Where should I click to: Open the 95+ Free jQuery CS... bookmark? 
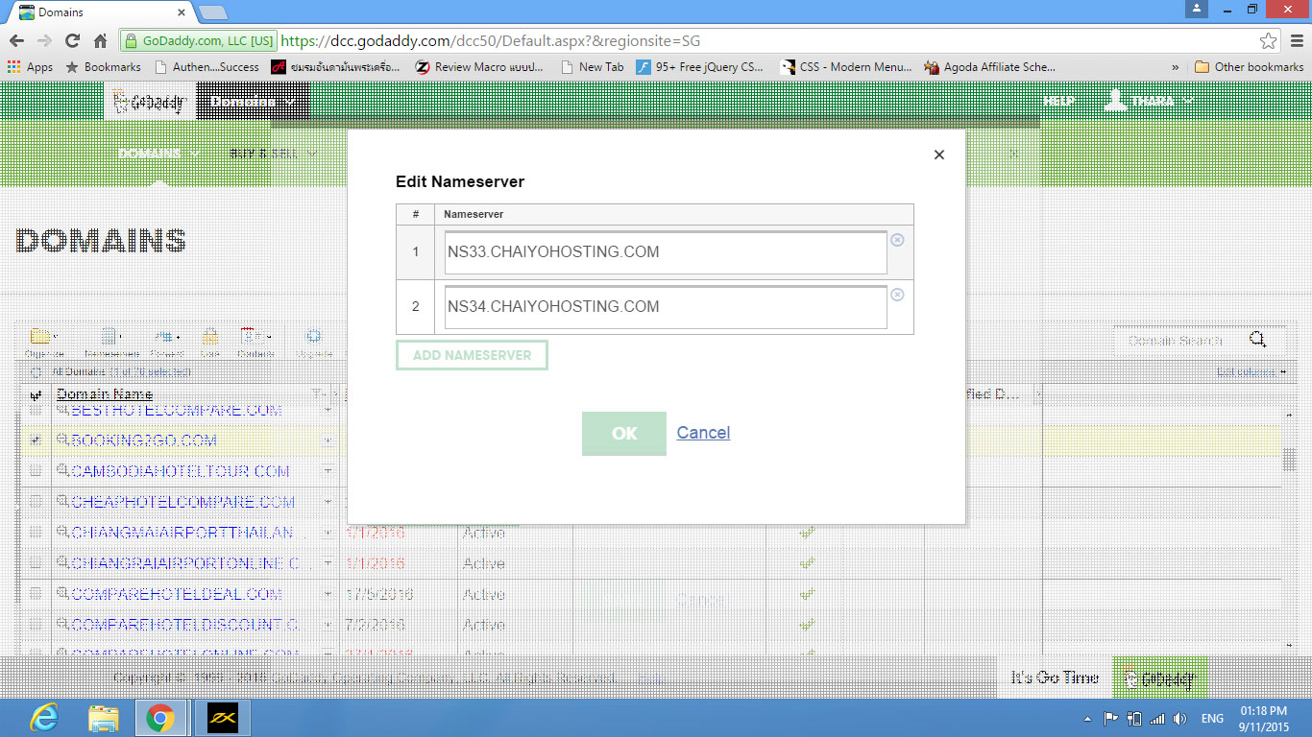(x=700, y=67)
